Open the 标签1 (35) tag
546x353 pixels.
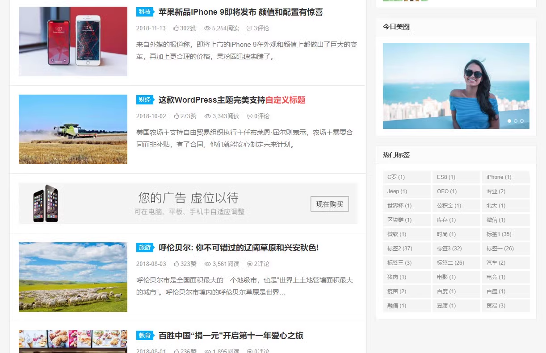506,234
